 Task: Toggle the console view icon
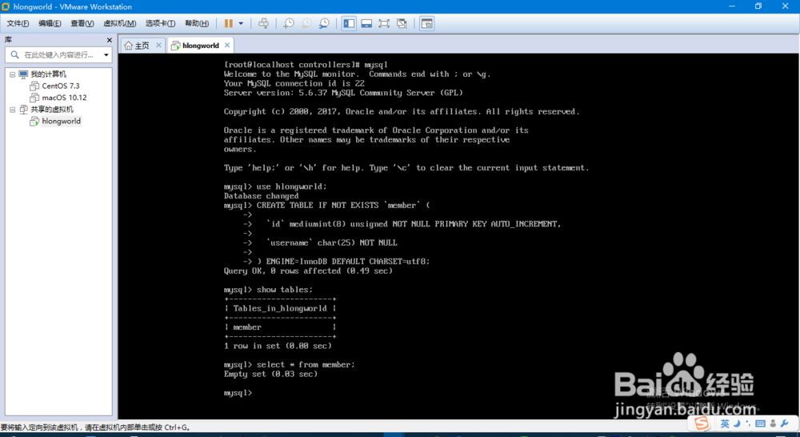(x=427, y=23)
